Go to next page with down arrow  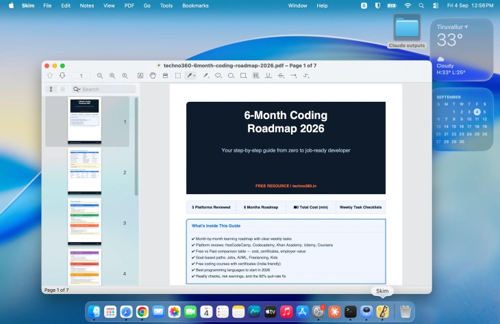click(x=62, y=76)
